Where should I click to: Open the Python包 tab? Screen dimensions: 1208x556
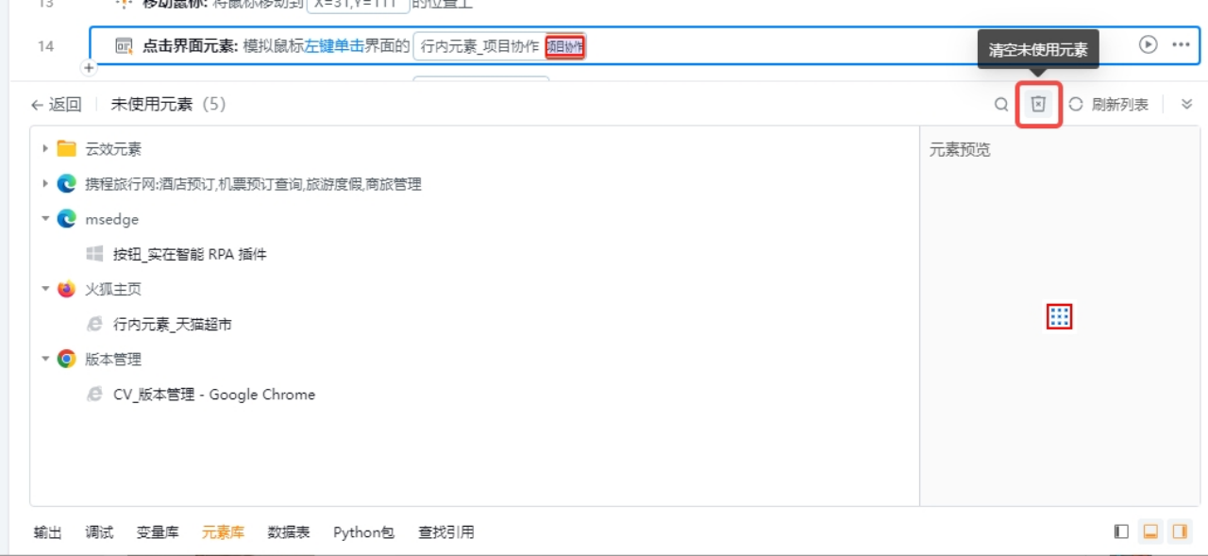pyautogui.click(x=363, y=532)
